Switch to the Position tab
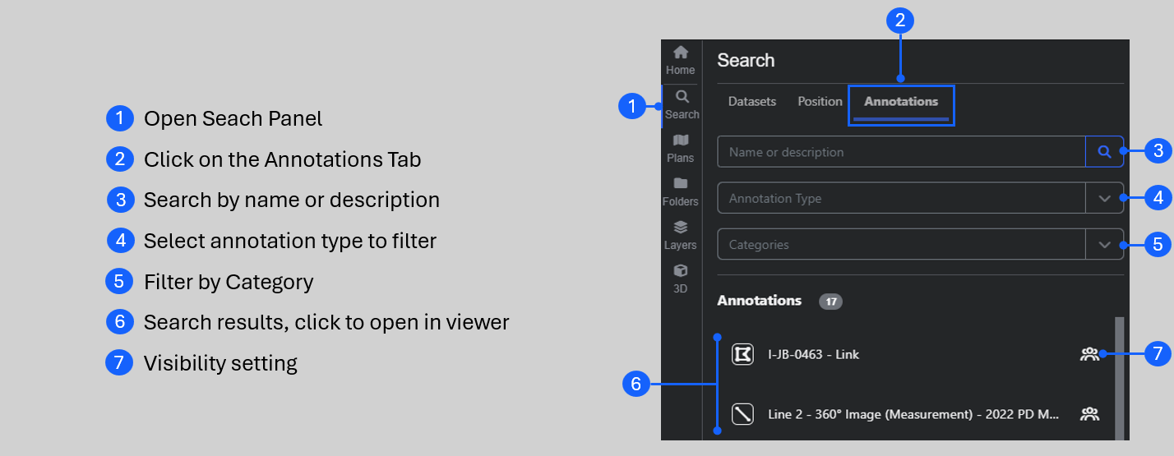Image resolution: width=1174 pixels, height=456 pixels. pos(820,102)
